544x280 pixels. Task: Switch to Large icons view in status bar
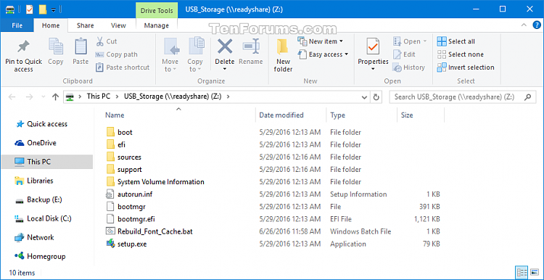tap(535, 272)
